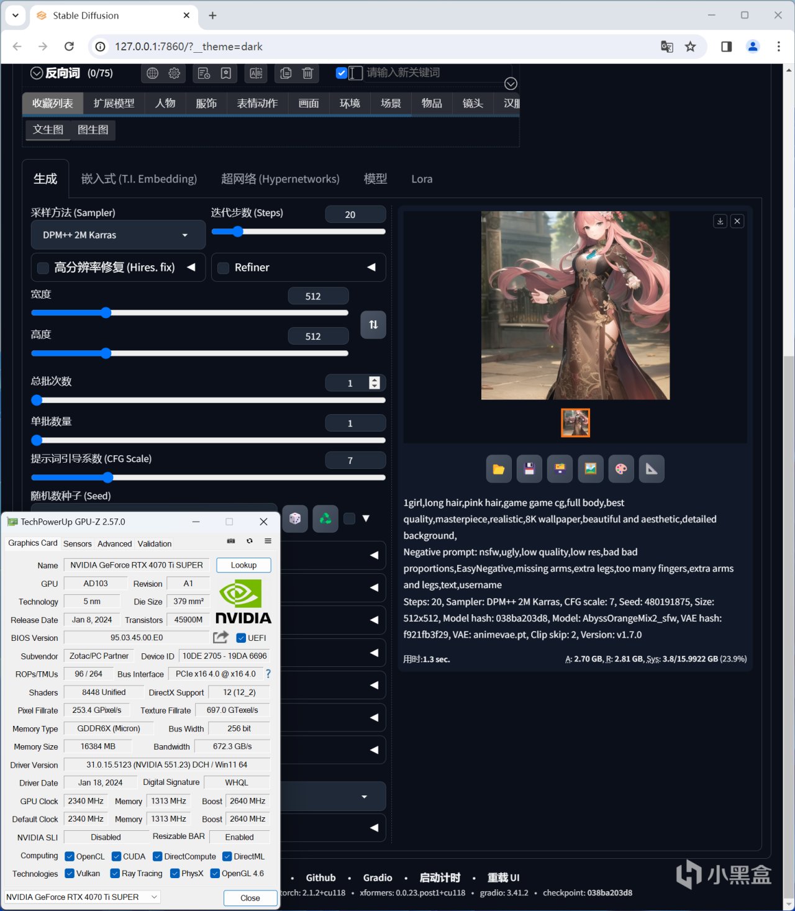
Task: Open the Gradio footer link
Action: pos(378,877)
